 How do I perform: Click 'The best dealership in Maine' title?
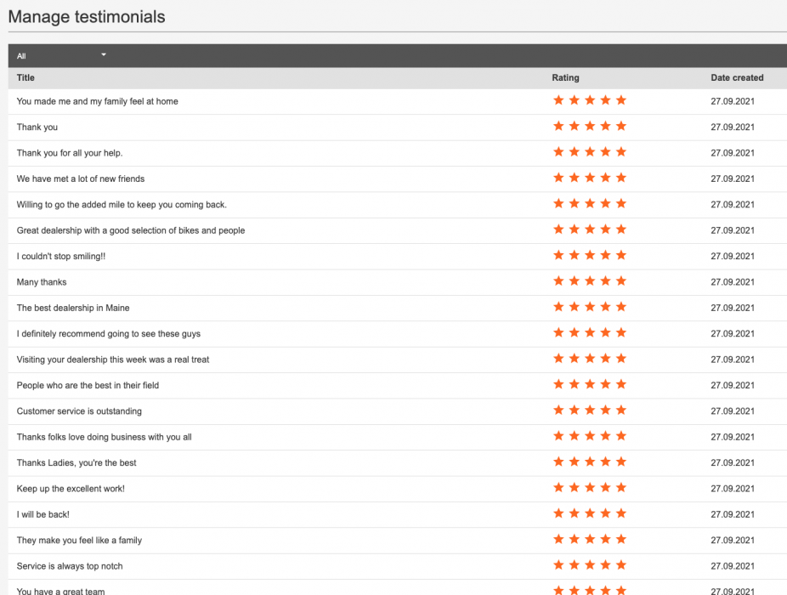(73, 308)
